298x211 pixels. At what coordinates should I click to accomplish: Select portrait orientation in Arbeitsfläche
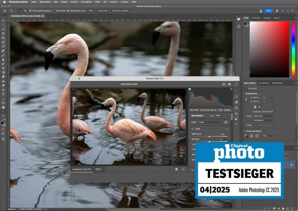click(255, 107)
